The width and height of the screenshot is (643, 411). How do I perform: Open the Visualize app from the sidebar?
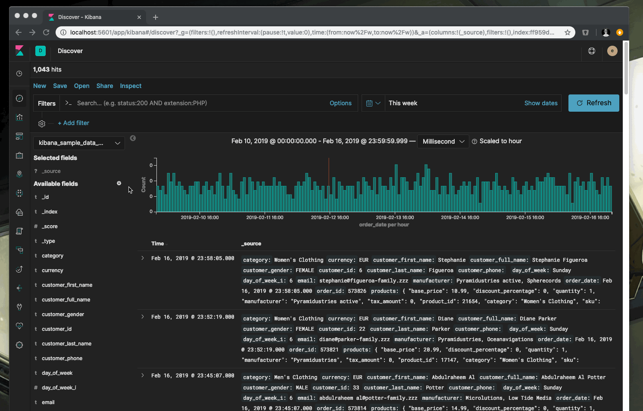coord(19,117)
